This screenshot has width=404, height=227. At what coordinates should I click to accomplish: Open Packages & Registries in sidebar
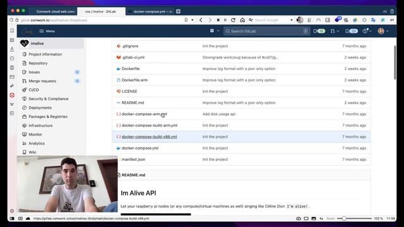click(x=48, y=117)
